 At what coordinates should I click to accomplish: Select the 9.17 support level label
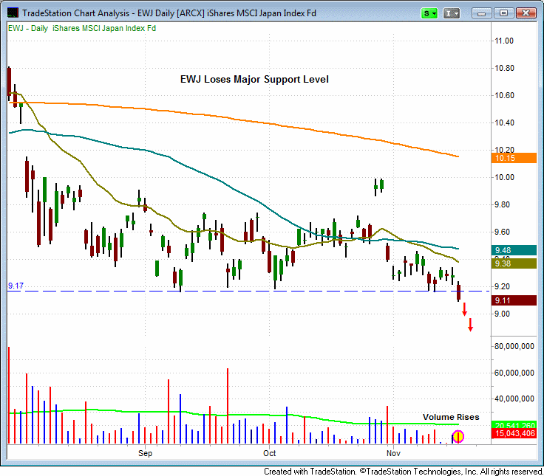click(x=16, y=286)
